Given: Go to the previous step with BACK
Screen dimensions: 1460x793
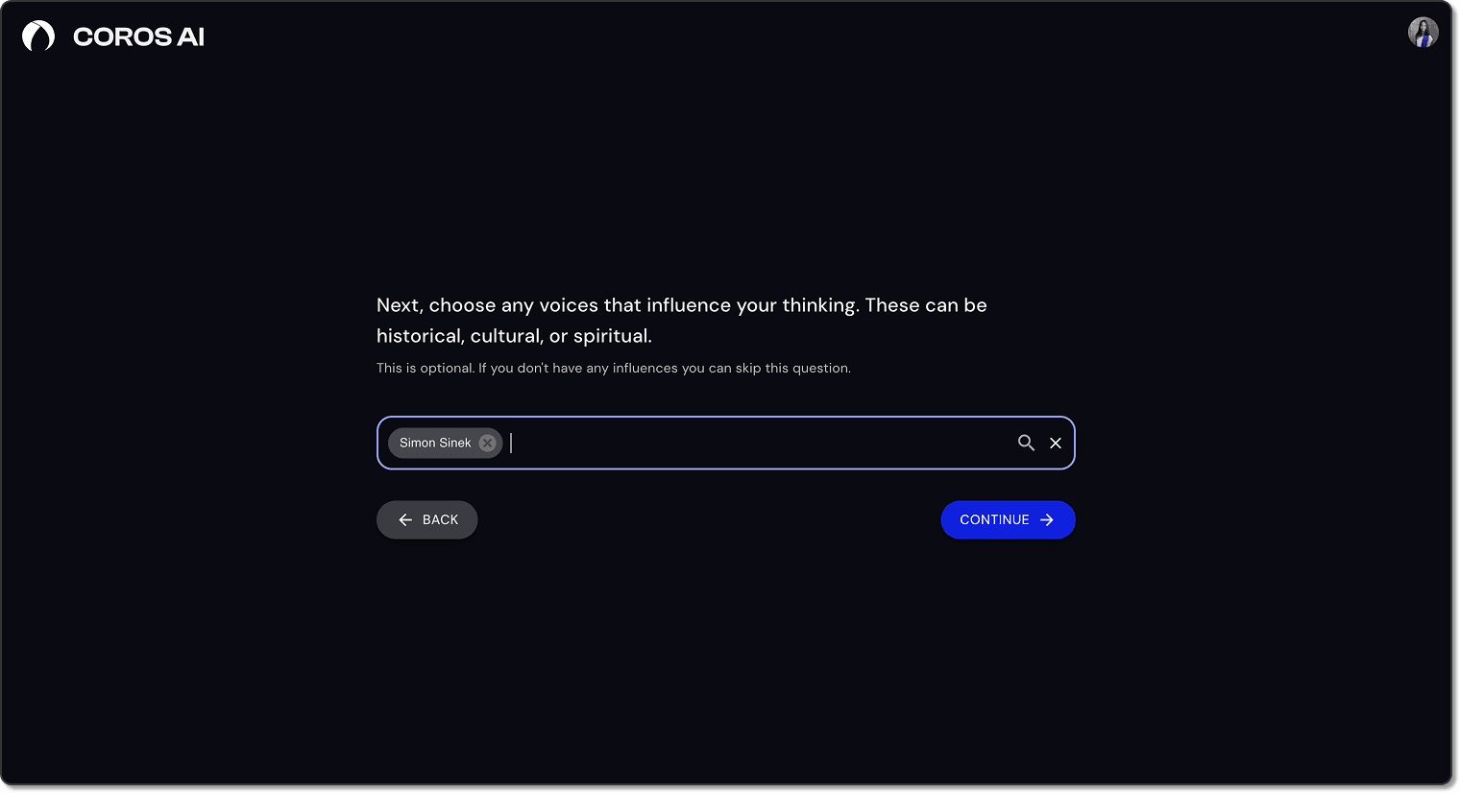Looking at the screenshot, I should [x=426, y=519].
